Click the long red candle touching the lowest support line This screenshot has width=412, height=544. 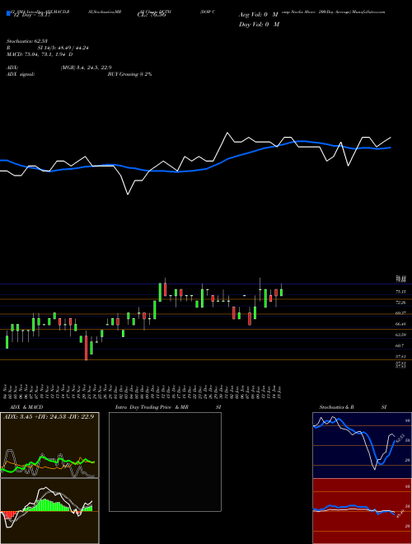pos(86,347)
